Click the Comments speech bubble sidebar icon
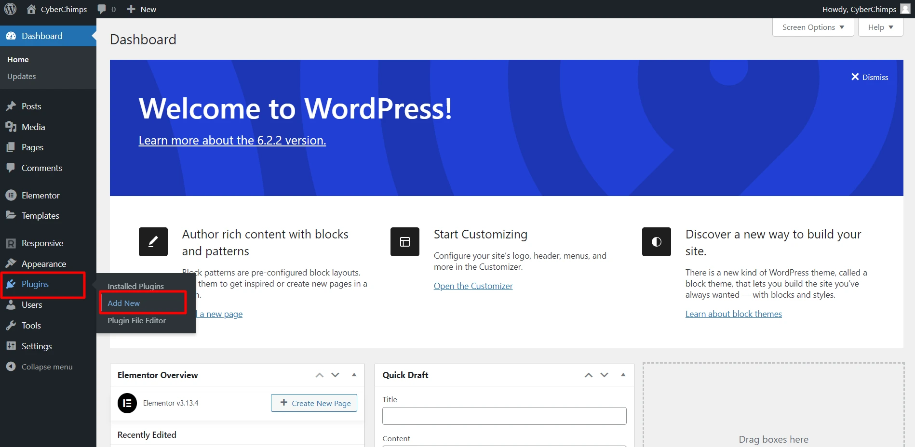 (11, 168)
